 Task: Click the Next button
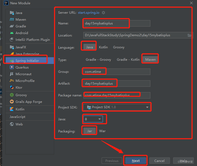coord(136,161)
